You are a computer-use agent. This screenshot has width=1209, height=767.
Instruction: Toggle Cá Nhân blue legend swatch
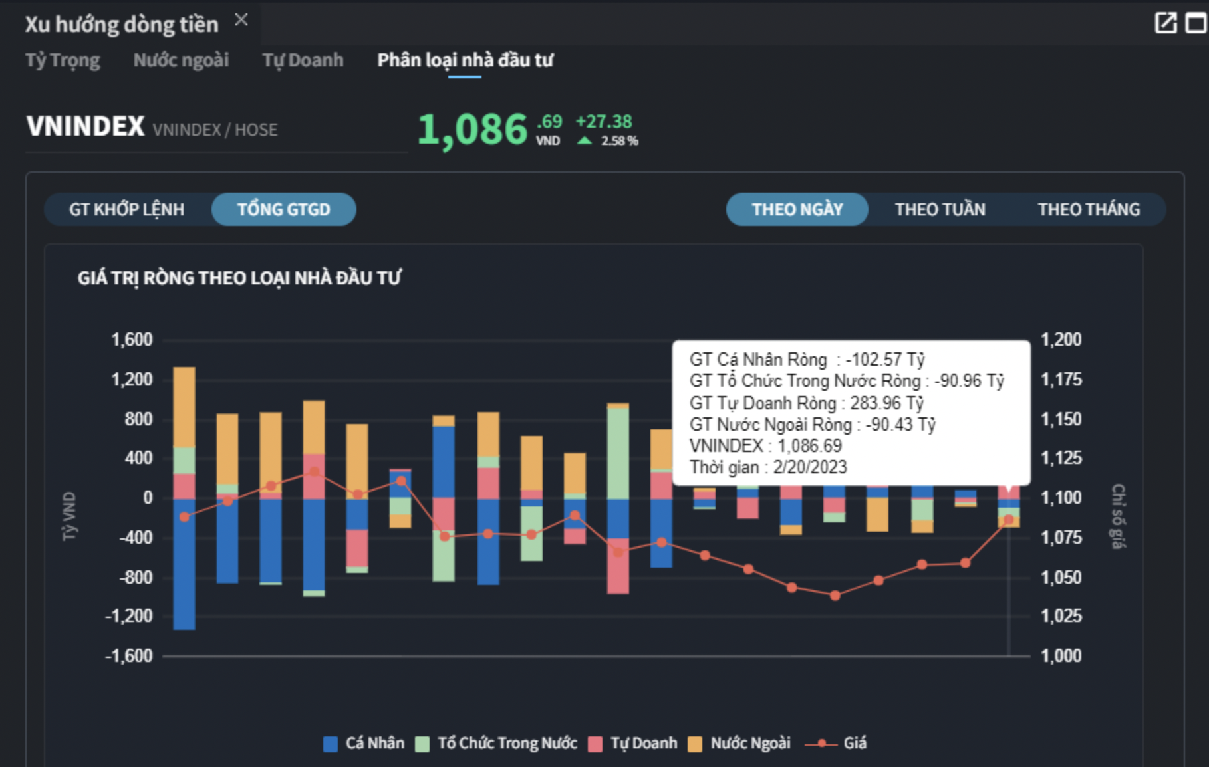point(331,744)
